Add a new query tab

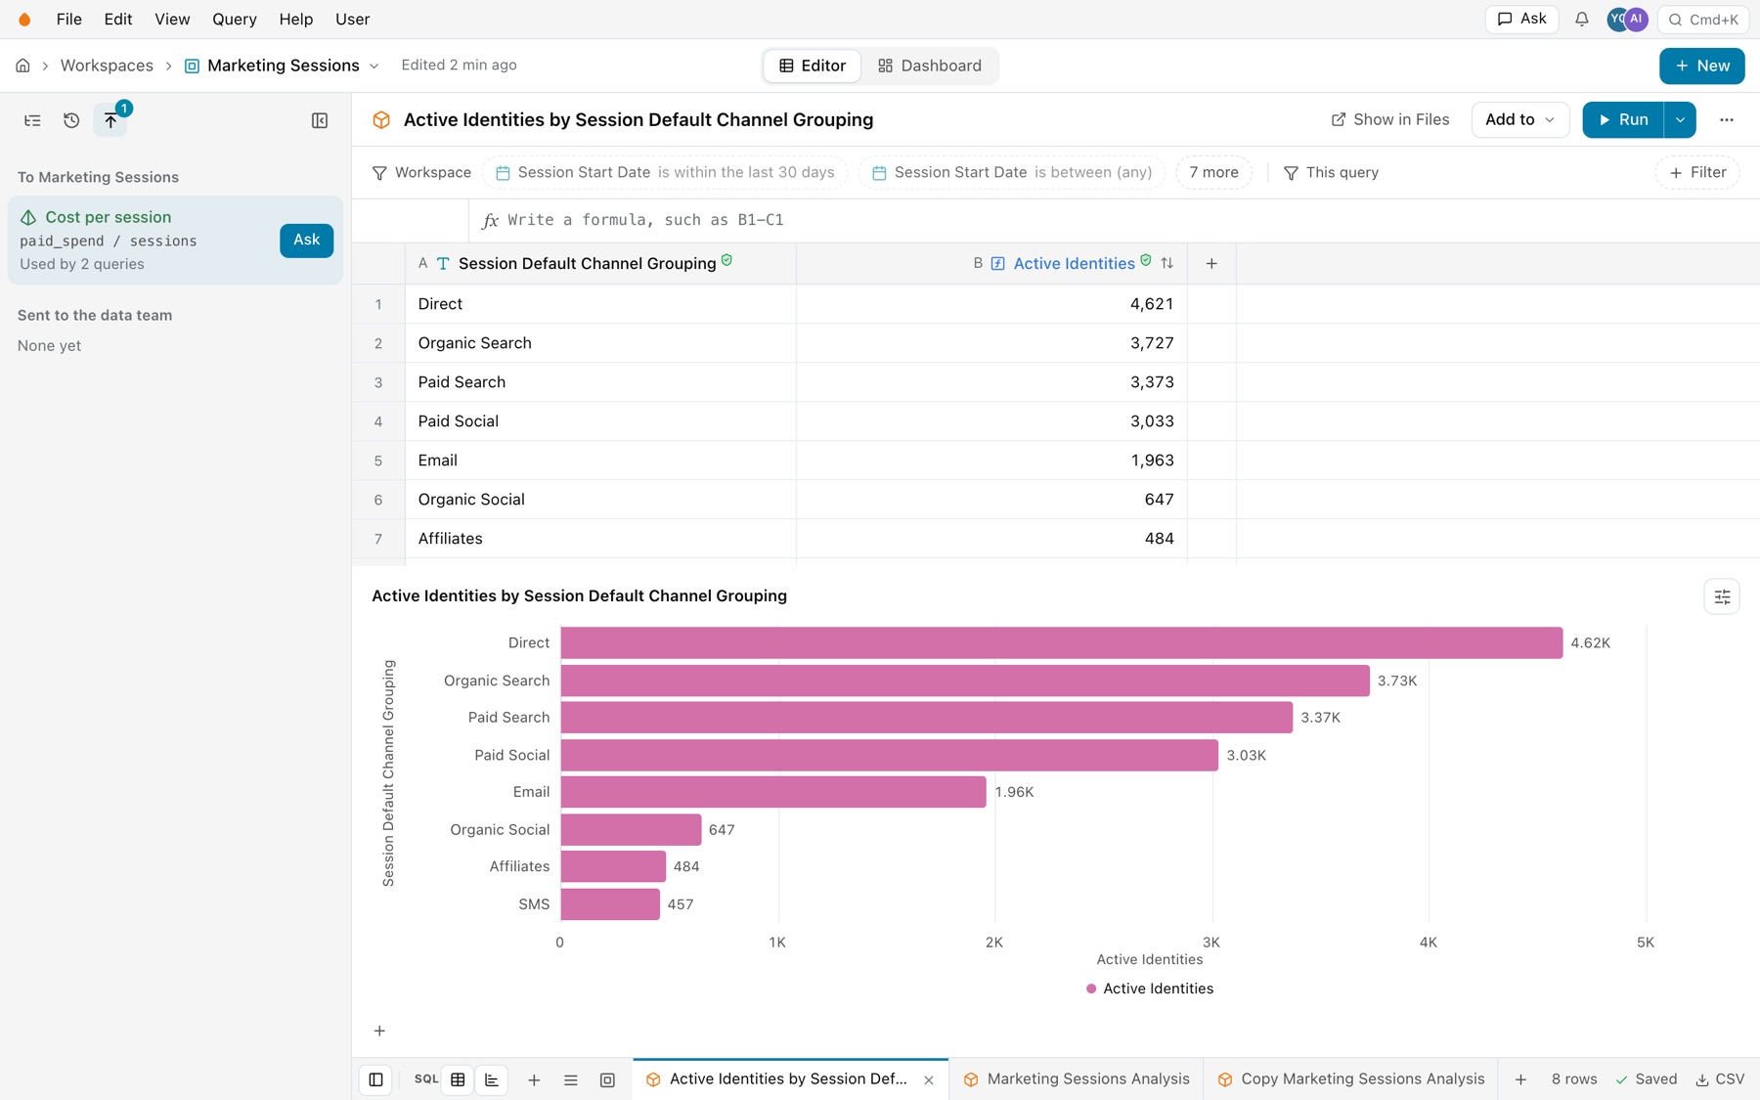coord(1520,1079)
